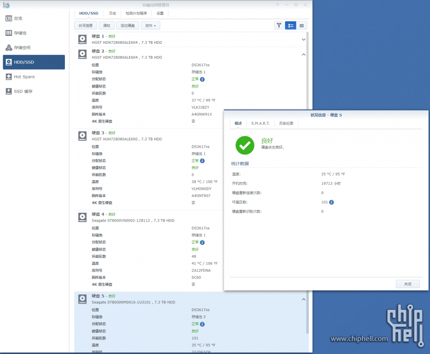This screenshot has width=430, height=354.
Task: Click firmware version SC60
Action: point(197,277)
